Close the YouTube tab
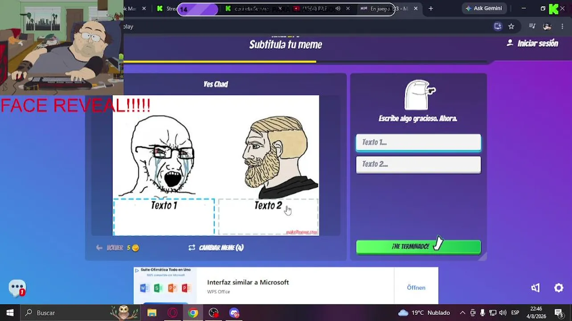 pyautogui.click(x=348, y=8)
